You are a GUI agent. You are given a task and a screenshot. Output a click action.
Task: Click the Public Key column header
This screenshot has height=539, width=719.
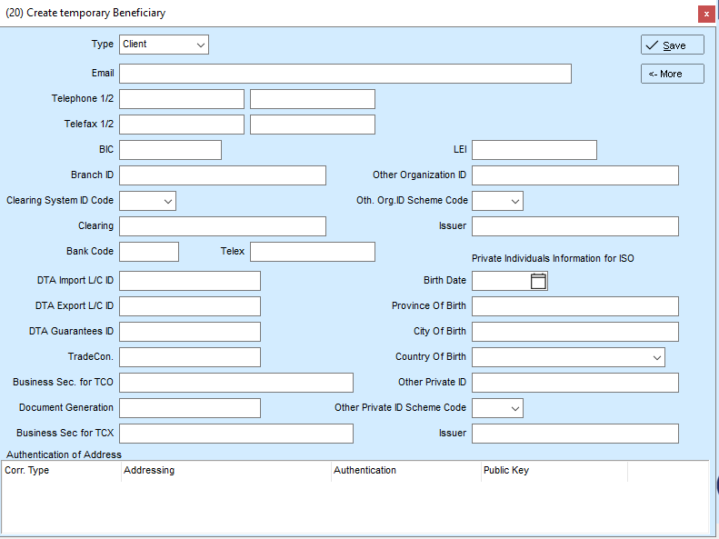click(x=554, y=471)
